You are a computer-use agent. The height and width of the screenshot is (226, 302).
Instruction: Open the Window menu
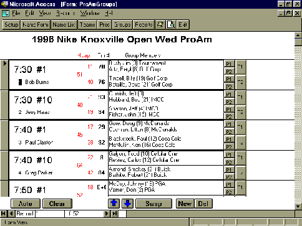pos(90,13)
